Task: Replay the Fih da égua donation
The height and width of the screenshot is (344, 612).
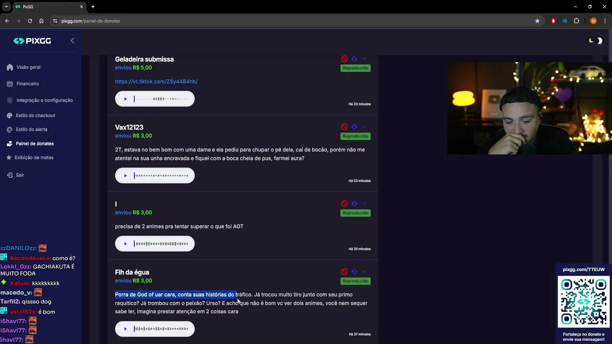Action: pyautogui.click(x=354, y=272)
